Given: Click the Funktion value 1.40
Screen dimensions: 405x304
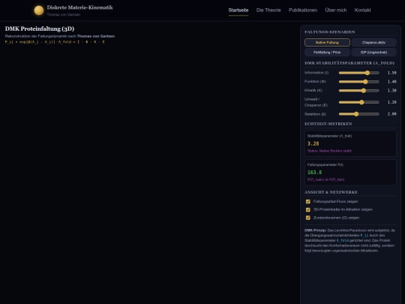Looking at the screenshot, I should 391,82.
